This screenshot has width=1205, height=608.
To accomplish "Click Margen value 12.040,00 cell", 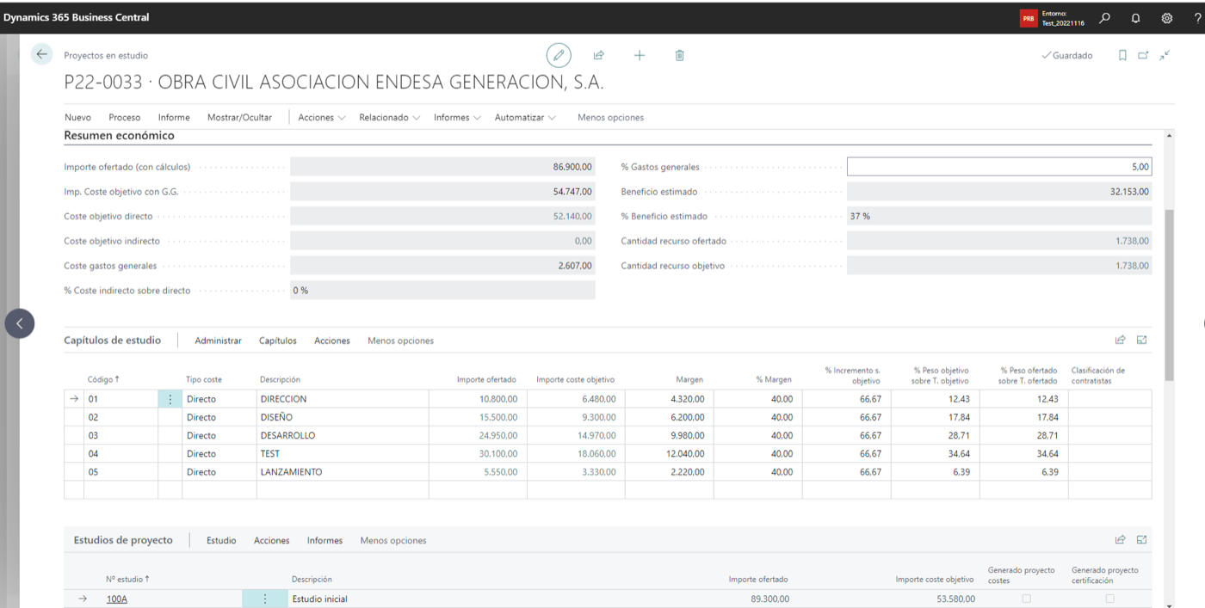I will click(670, 453).
